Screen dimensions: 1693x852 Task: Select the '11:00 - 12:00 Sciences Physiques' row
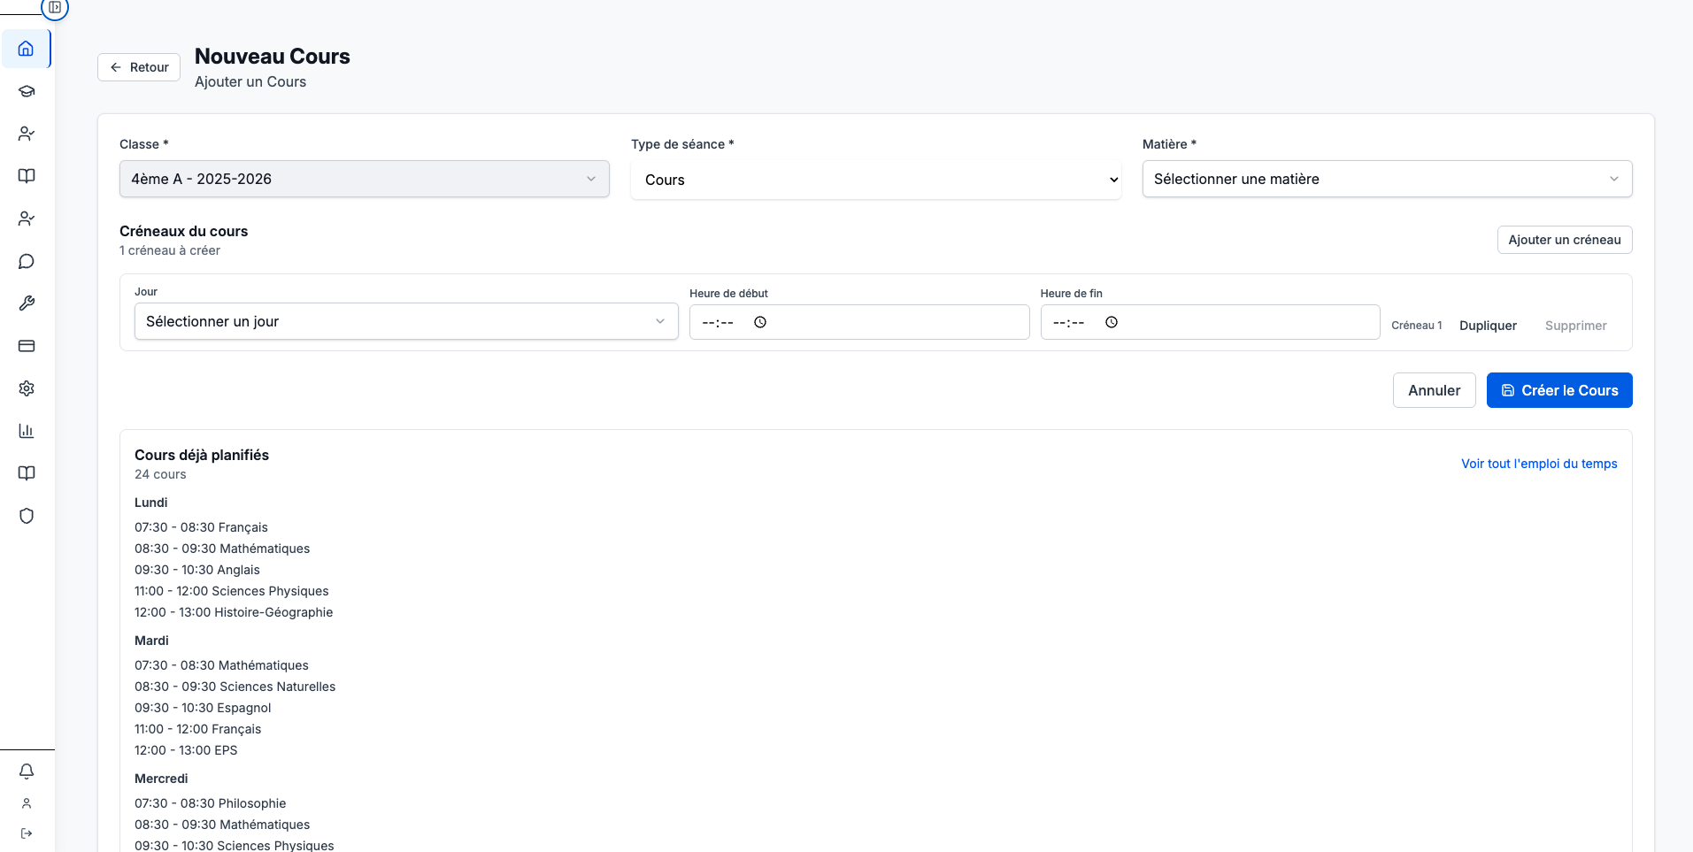(x=232, y=591)
